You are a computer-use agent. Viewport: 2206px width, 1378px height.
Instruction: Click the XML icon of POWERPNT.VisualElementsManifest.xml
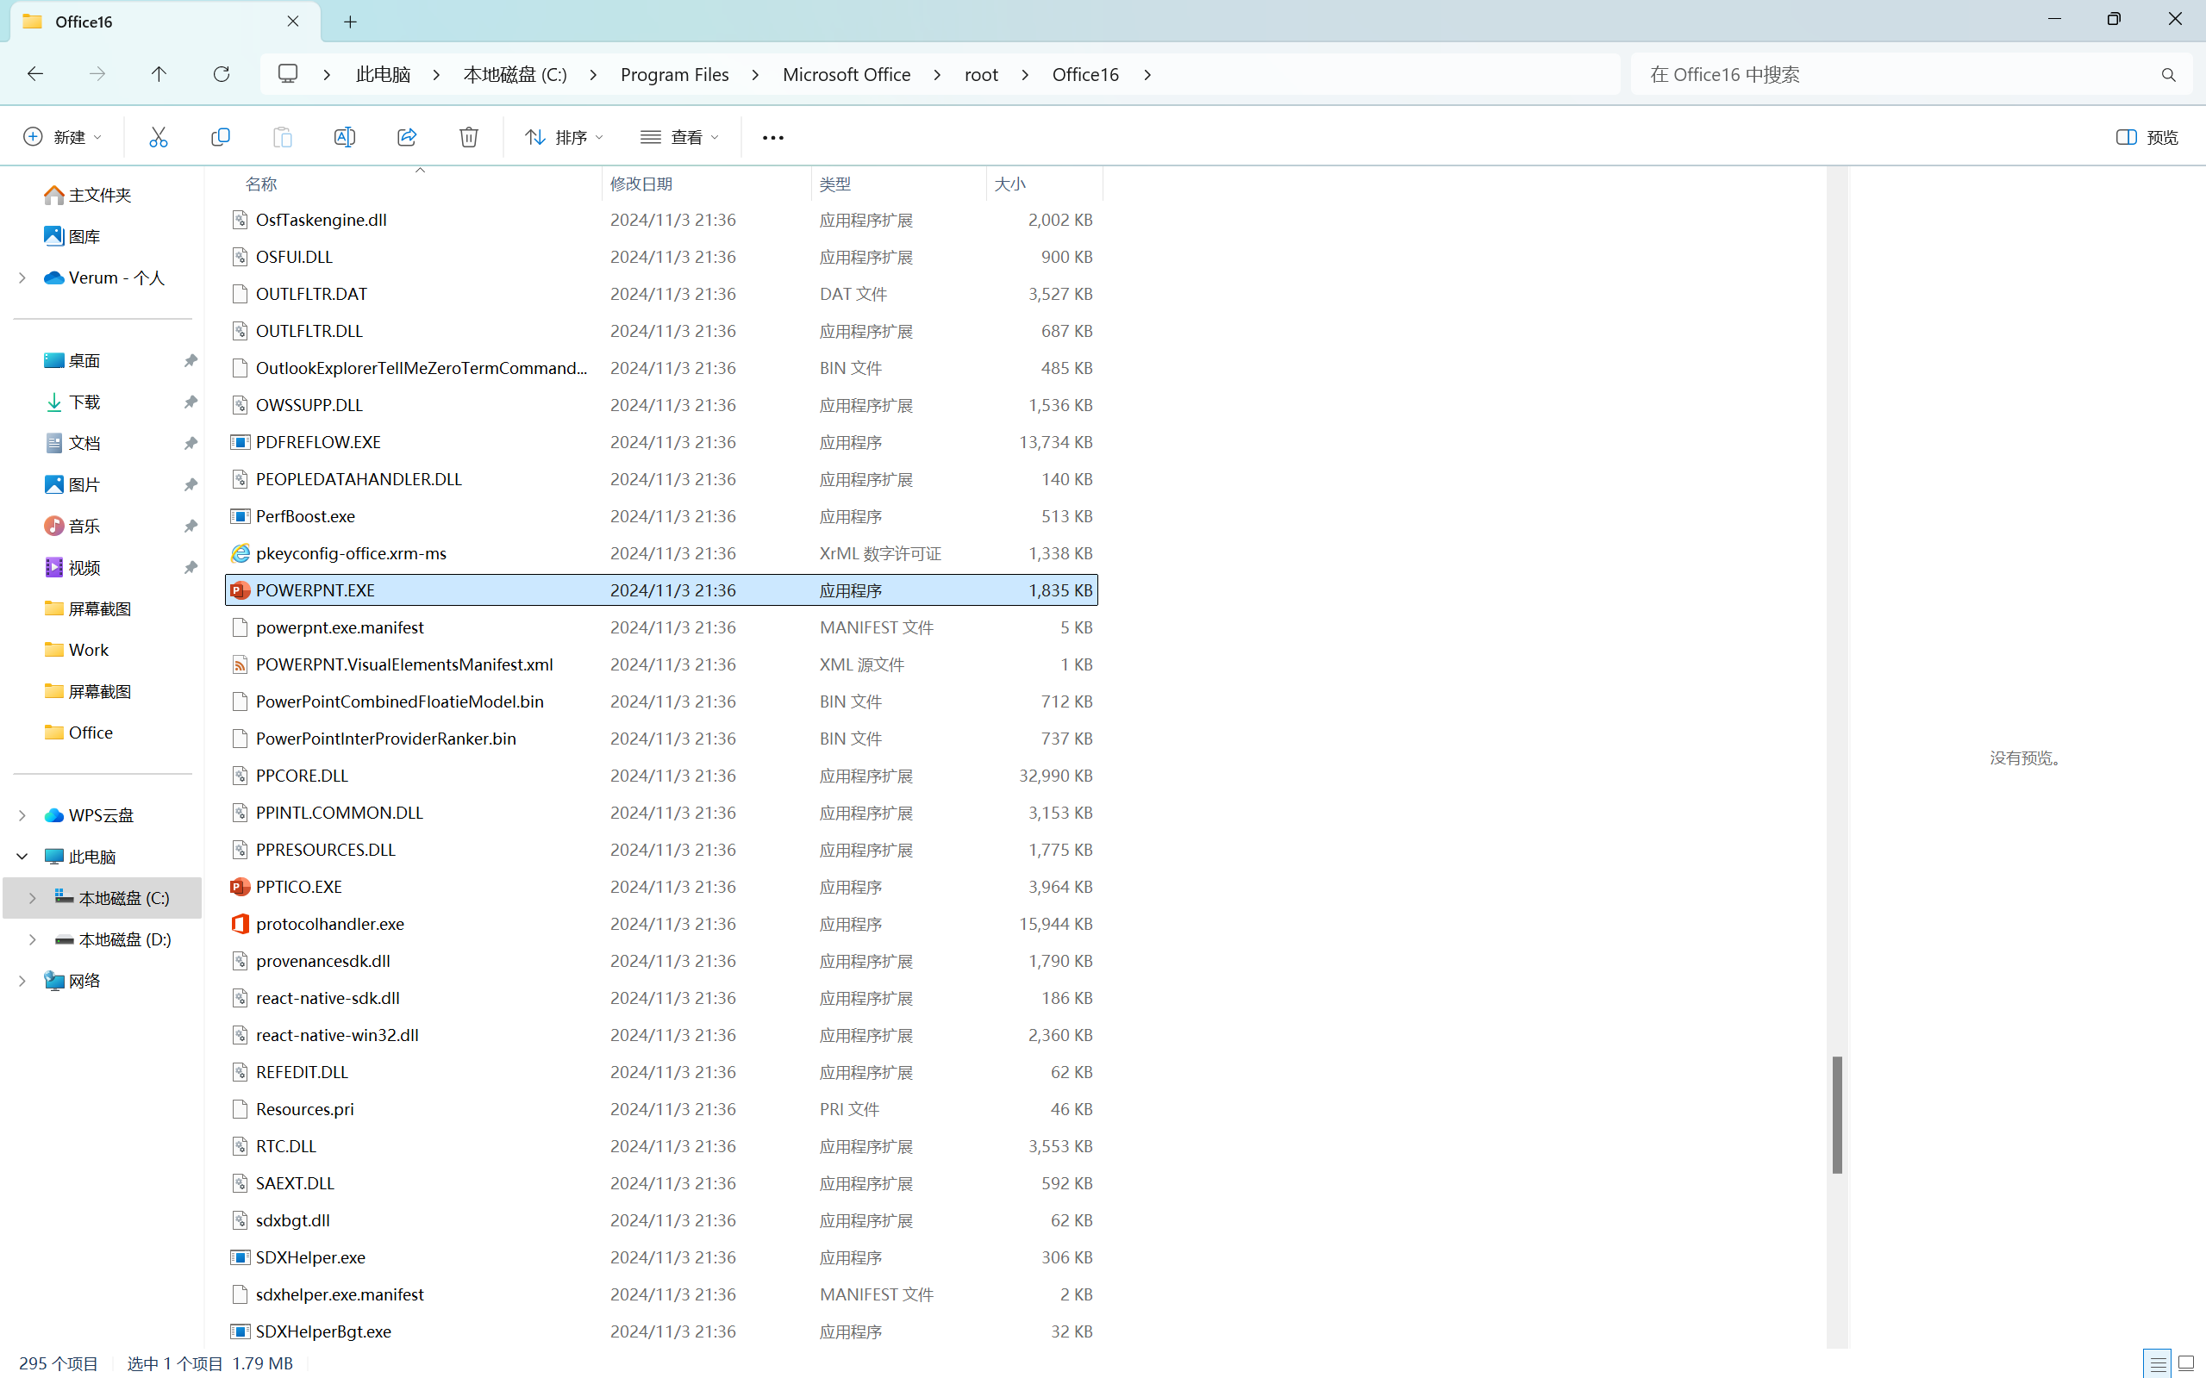(240, 664)
